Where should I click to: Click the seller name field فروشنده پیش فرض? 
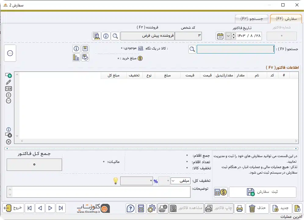[147, 36]
